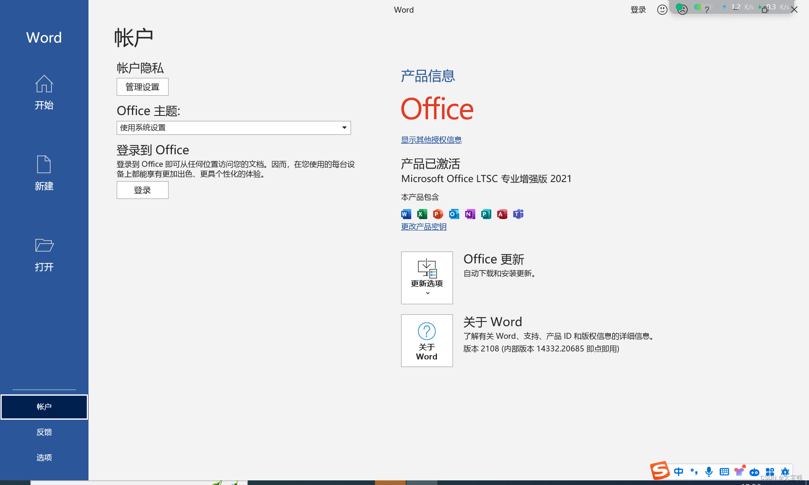Open Sogou soft keyboard icon
809x485 pixels.
click(x=724, y=472)
